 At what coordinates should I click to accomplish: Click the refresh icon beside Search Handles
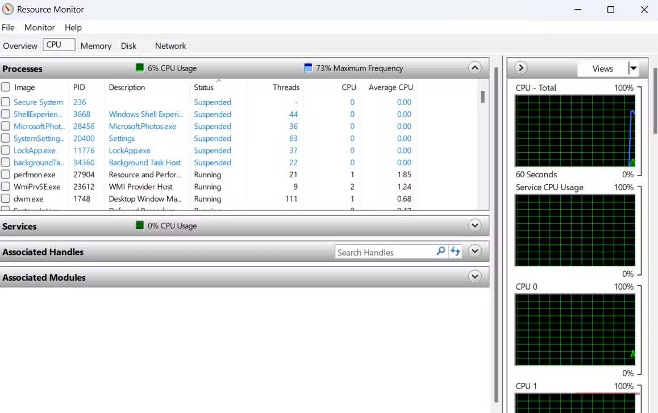click(455, 251)
